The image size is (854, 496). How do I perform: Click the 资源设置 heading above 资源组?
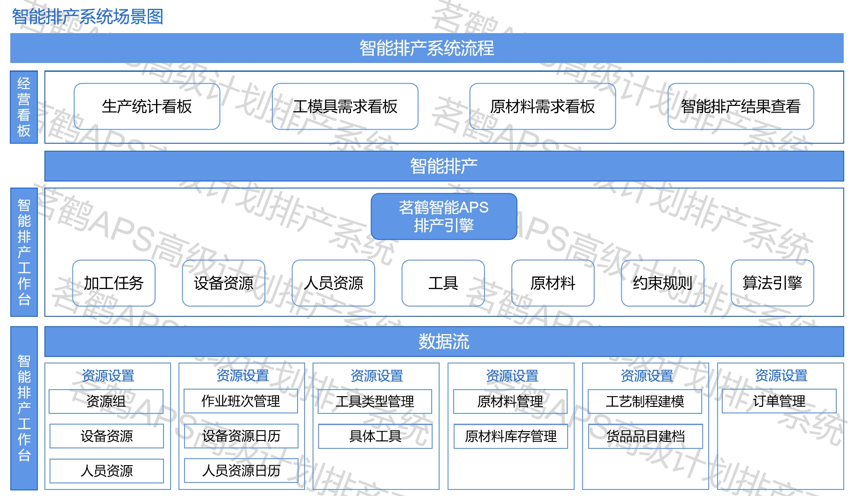[x=108, y=376]
